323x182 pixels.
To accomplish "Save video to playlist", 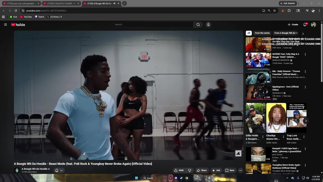I will click(230, 170).
